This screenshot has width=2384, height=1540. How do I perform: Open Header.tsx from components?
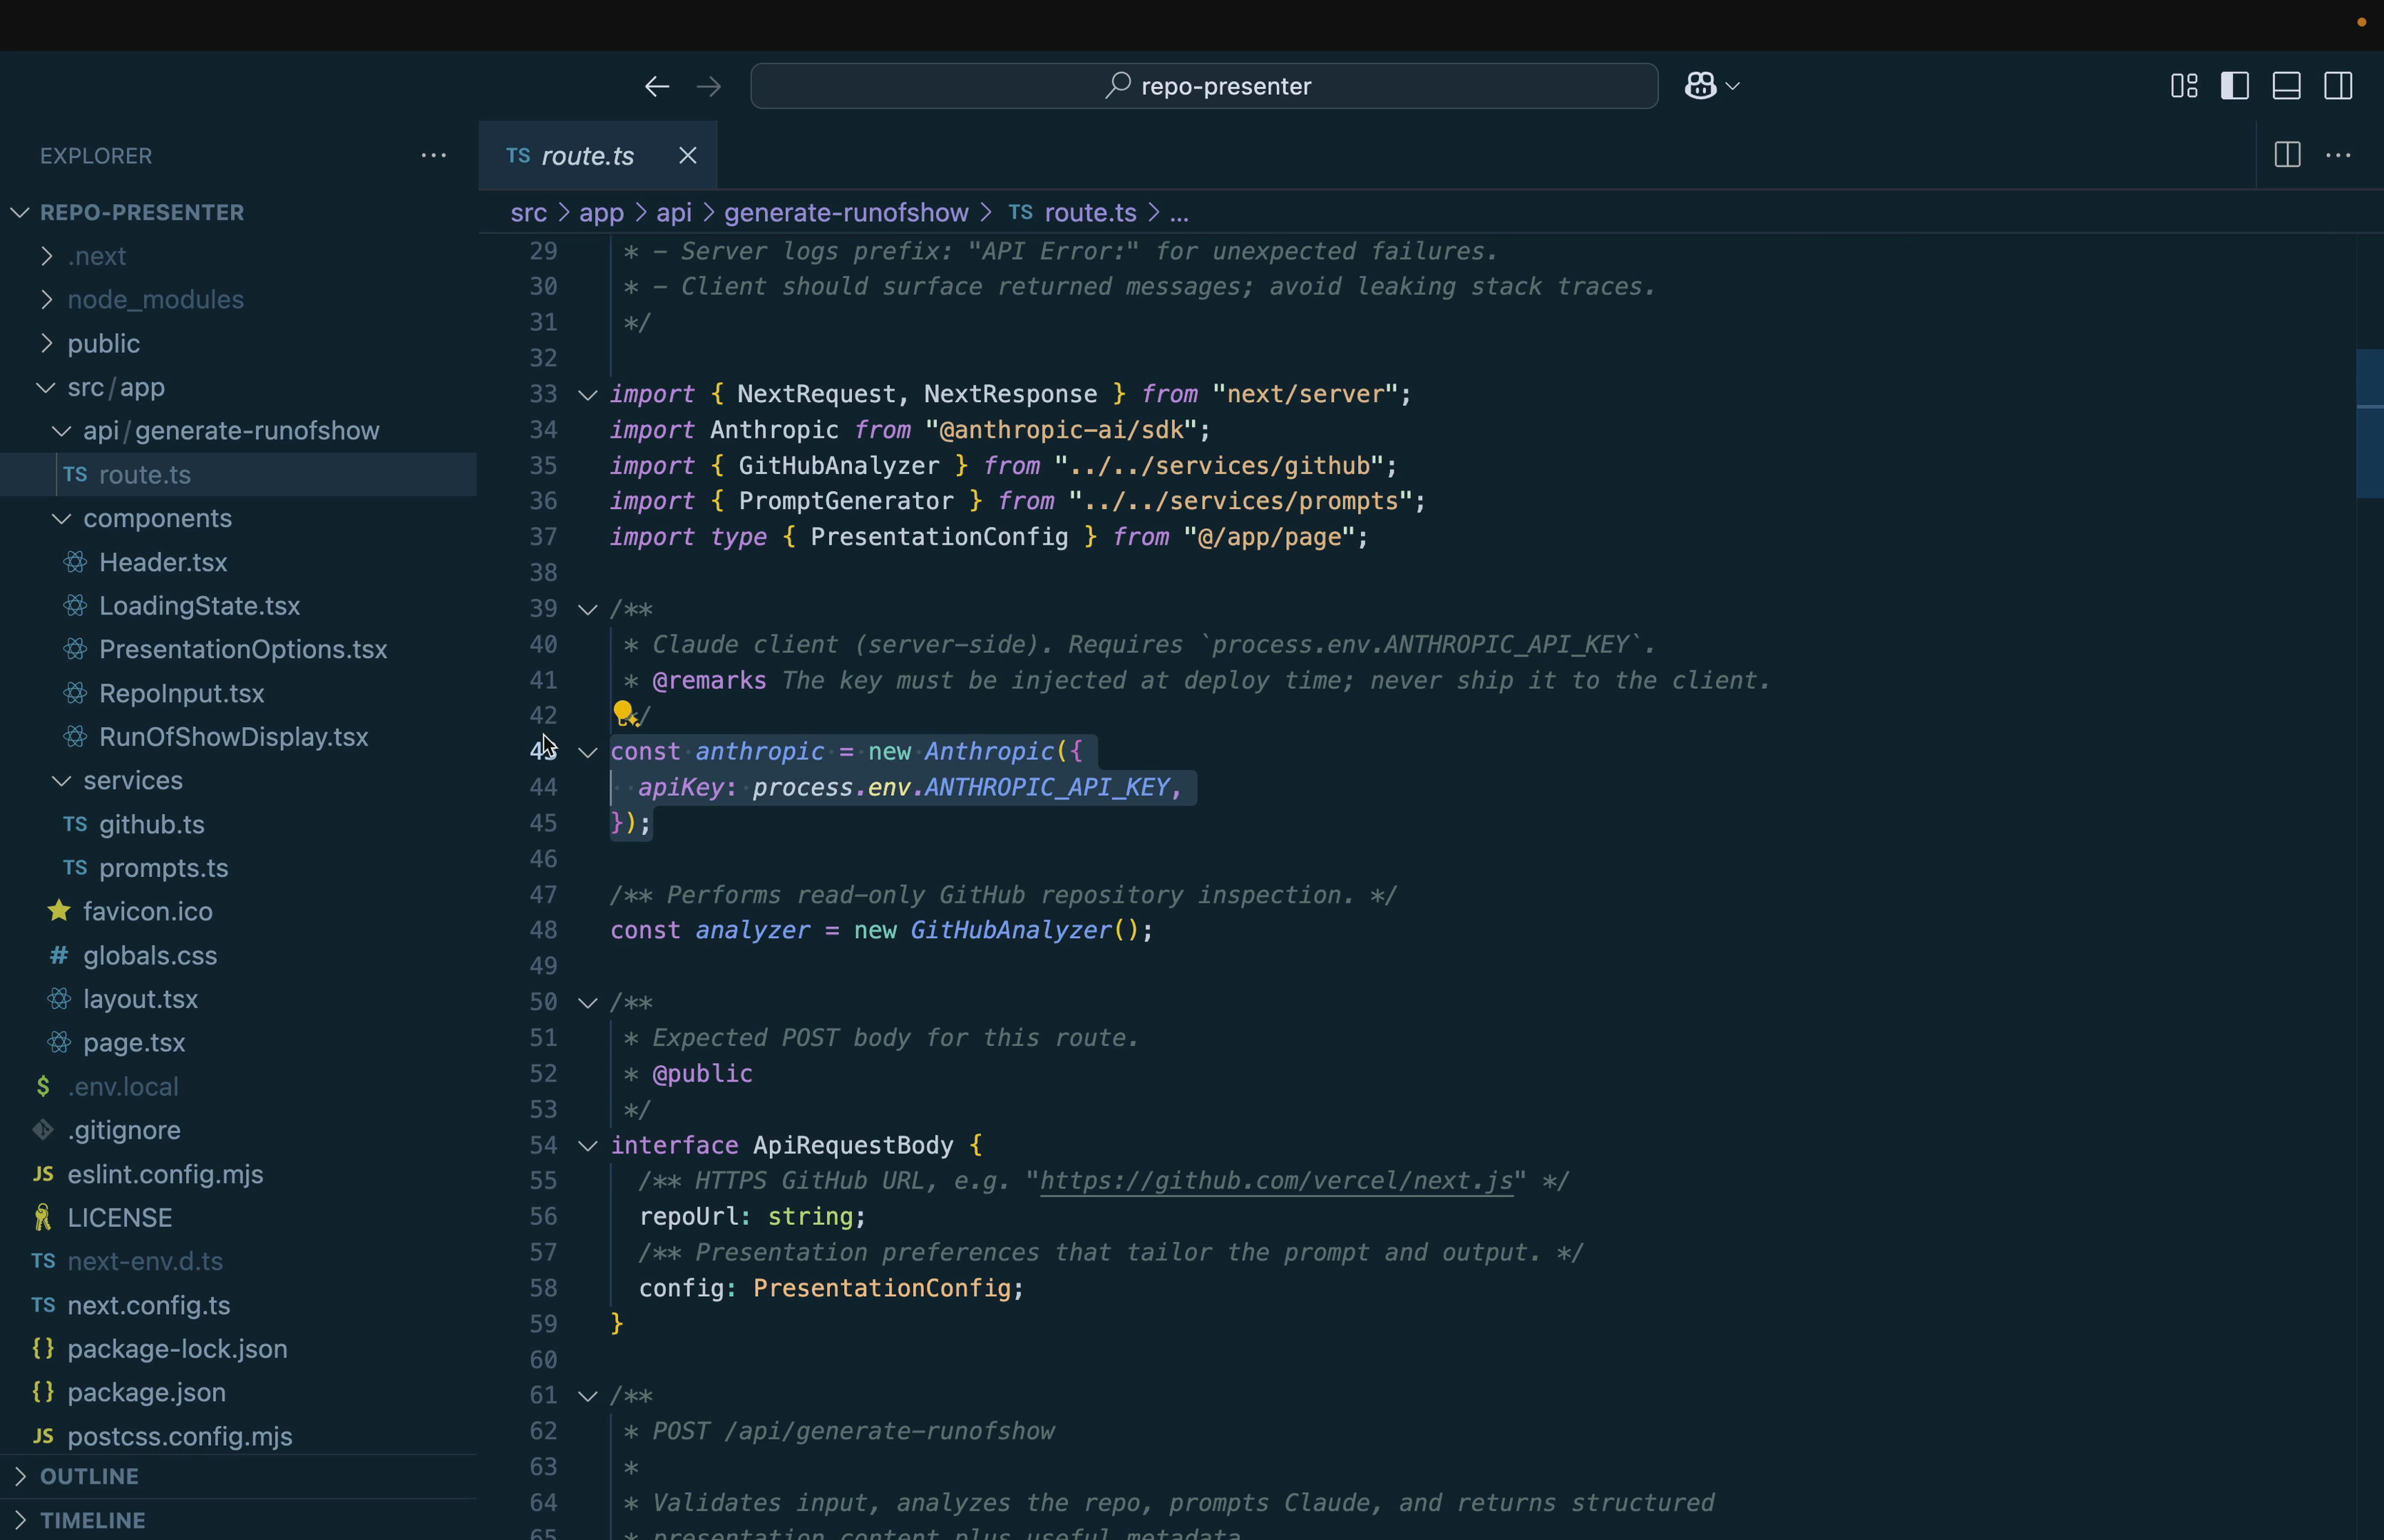[238, 562]
